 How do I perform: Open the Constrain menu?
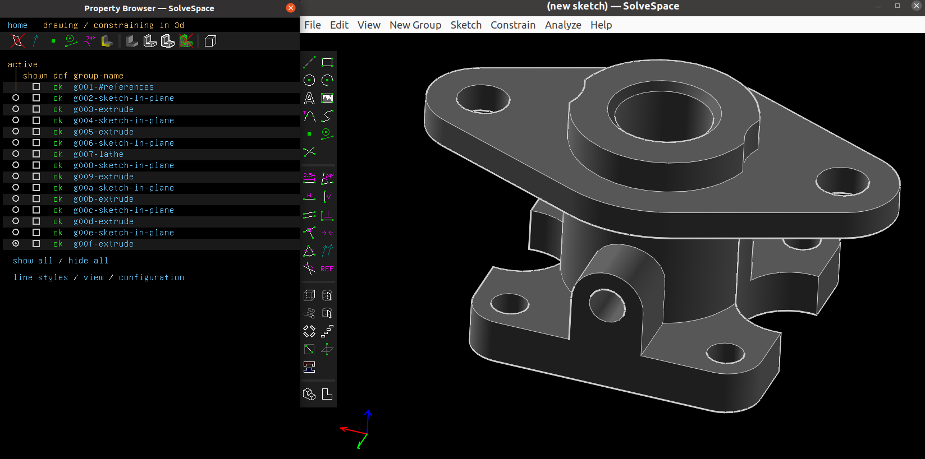(512, 25)
